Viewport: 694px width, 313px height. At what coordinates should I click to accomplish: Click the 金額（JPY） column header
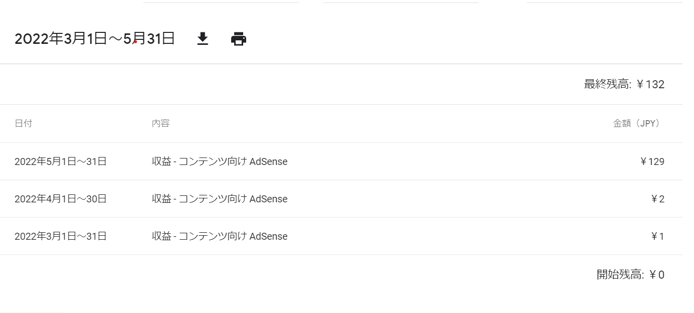pyautogui.click(x=638, y=124)
